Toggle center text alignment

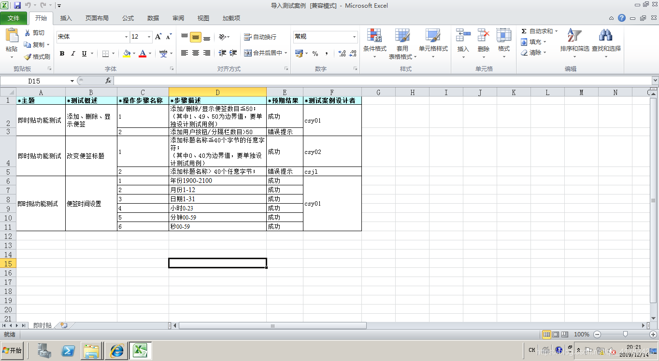[196, 53]
